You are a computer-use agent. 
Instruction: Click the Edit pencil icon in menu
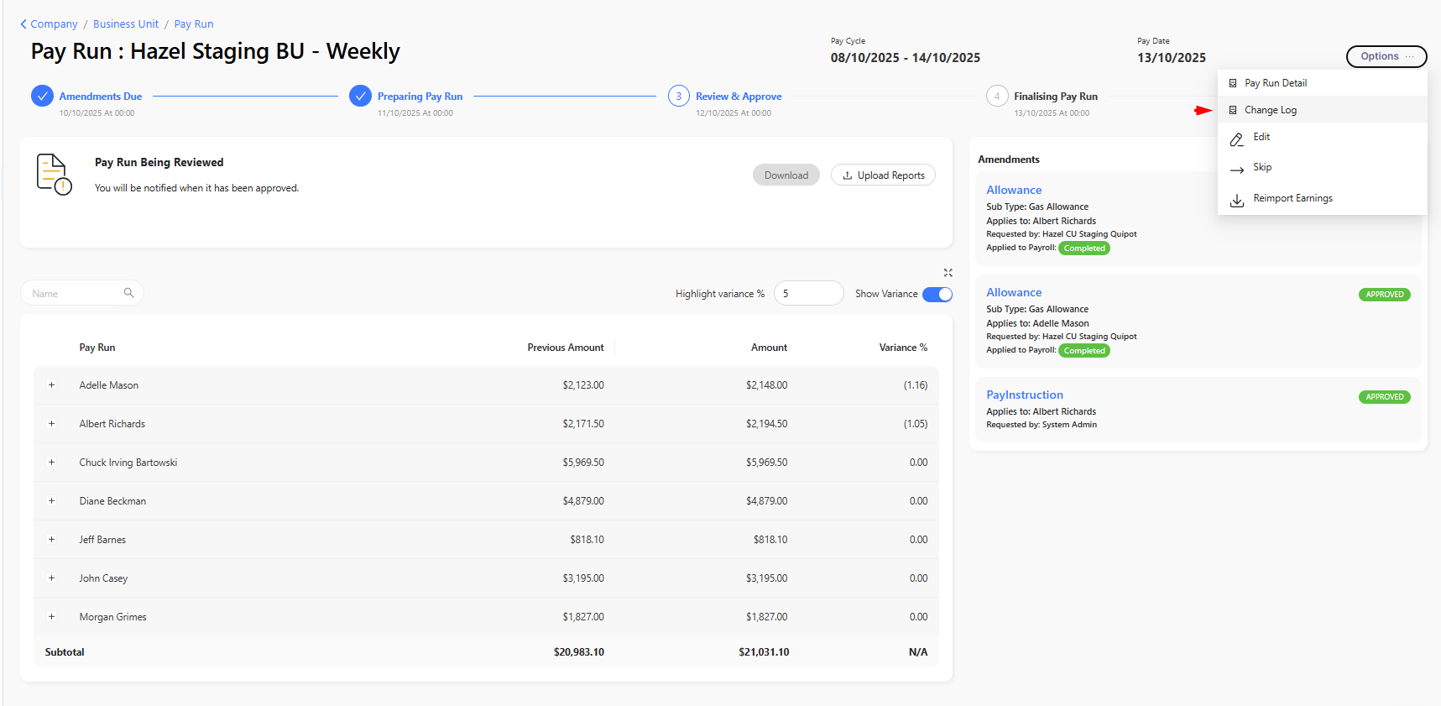1237,139
